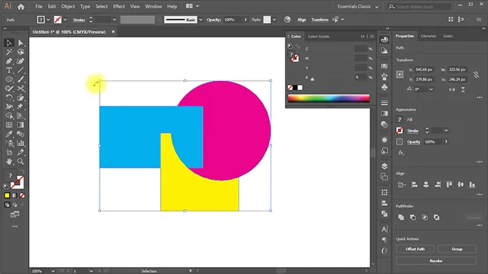Open the File menu
The width and height of the screenshot is (488, 274).
(x=38, y=6)
